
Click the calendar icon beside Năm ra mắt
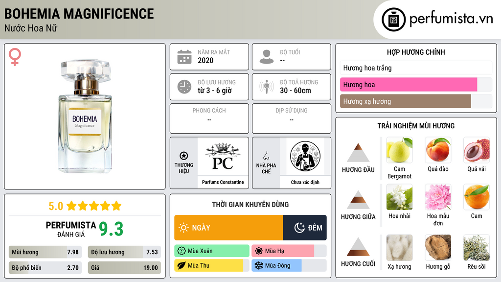[184, 57]
